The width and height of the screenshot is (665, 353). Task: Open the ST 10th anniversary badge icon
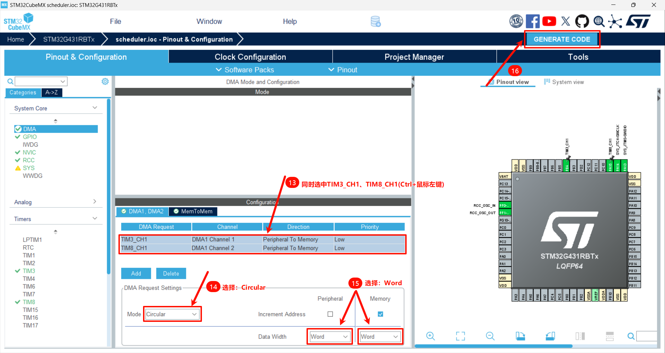pyautogui.click(x=516, y=21)
